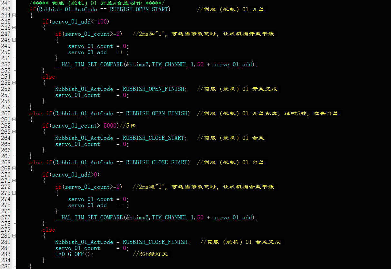
Task: Fold the RUBBISH_CLOSE_START block at line 269
Action: coord(14,168)
